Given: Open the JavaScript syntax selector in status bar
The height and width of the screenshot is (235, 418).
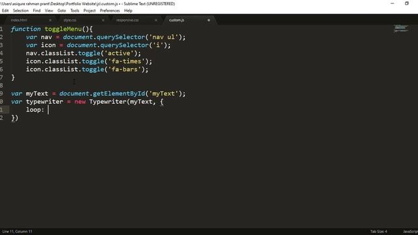Looking at the screenshot, I should (411, 231).
